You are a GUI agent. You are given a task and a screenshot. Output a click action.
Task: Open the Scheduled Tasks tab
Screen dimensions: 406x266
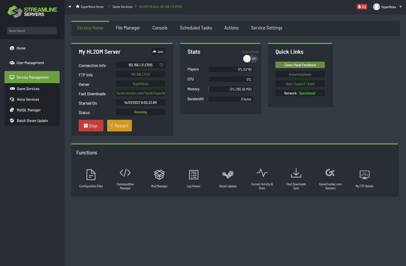coord(196,28)
